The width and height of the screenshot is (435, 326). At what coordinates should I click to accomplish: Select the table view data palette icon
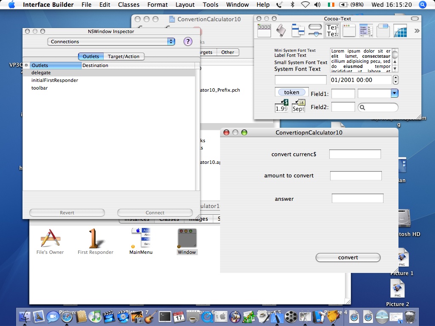[366, 31]
